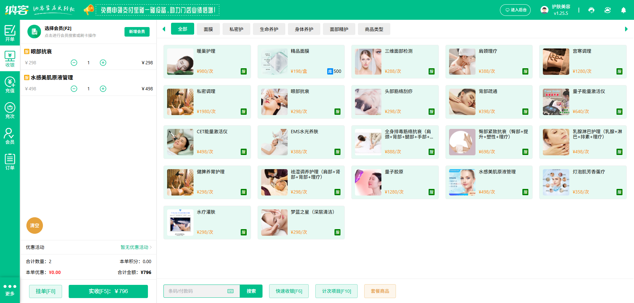The height and width of the screenshot is (303, 634).
Task: Select the 收银 cashier sidebar icon
Action: [10, 59]
